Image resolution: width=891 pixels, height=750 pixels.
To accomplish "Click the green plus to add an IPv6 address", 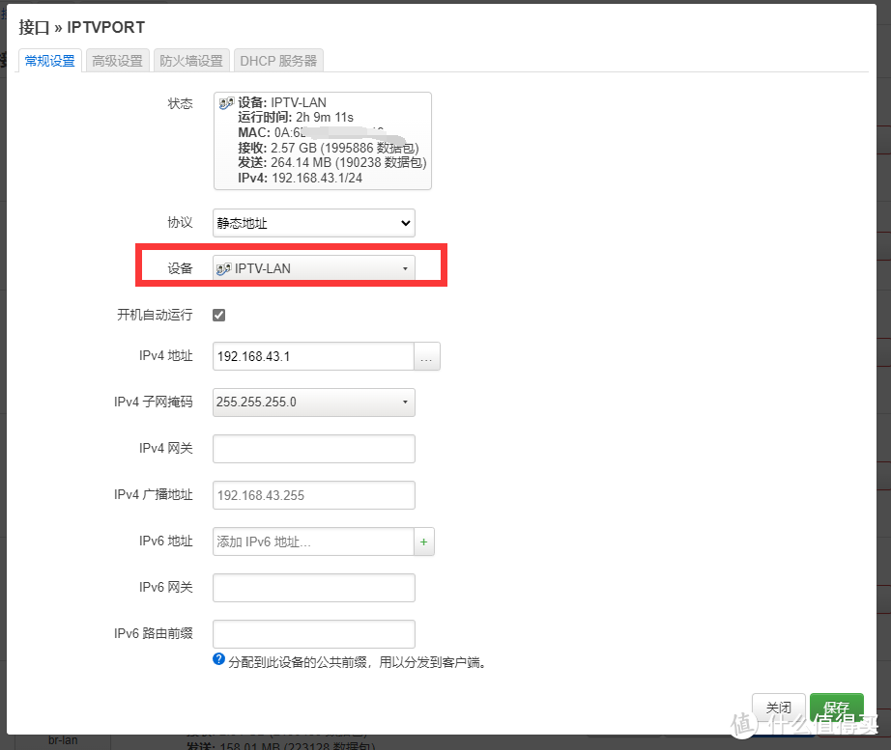I will coord(423,542).
